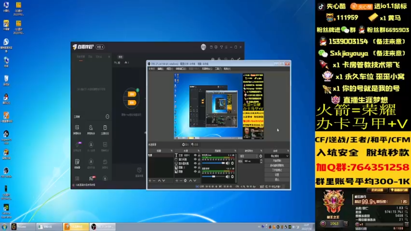The height and width of the screenshot is (231, 411).
Task: Lock the Image 2 source
Action: click(x=199, y=167)
